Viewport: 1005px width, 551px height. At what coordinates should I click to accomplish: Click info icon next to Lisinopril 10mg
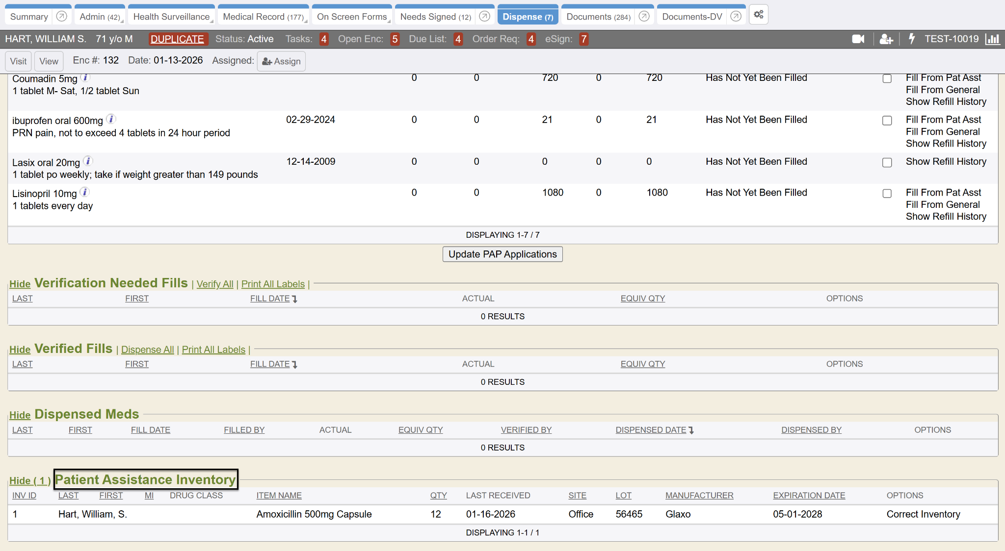(x=85, y=192)
